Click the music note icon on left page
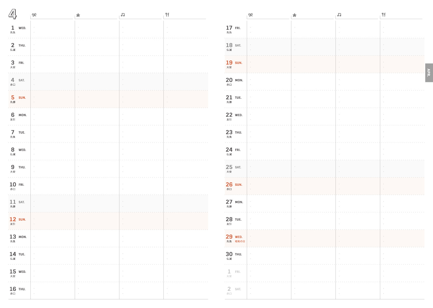The height and width of the screenshot is (308, 433). coord(123,15)
